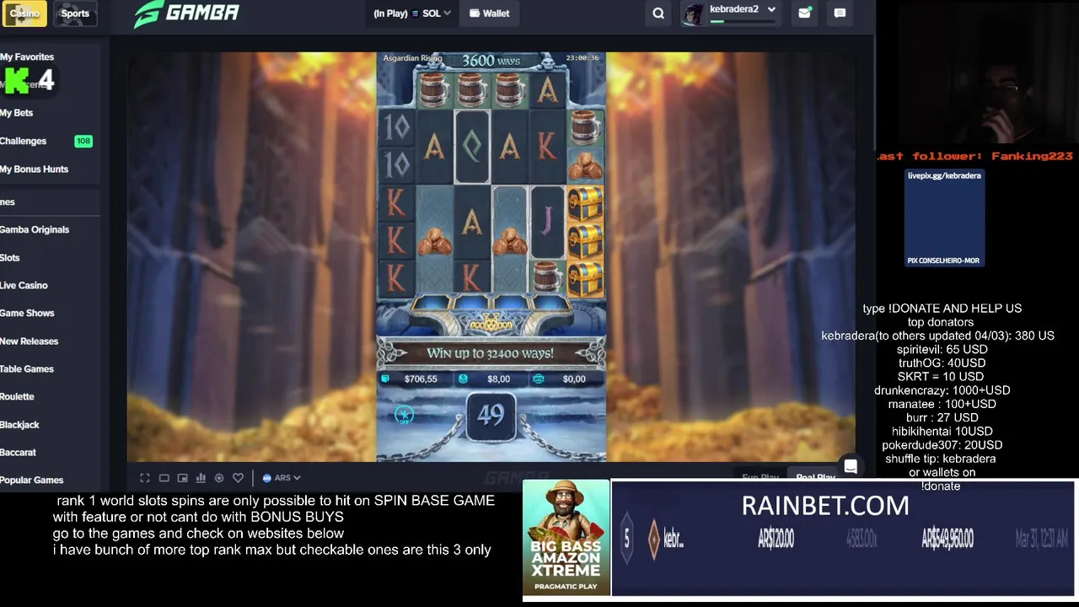Click the RAINBET.COM banner text
Image resolution: width=1079 pixels, height=607 pixels.
(825, 506)
